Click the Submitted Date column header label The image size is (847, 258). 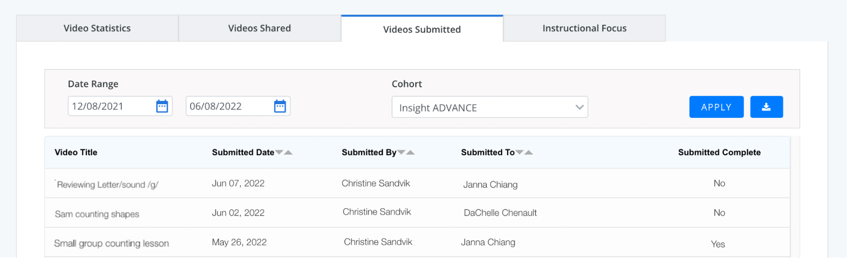tap(243, 153)
